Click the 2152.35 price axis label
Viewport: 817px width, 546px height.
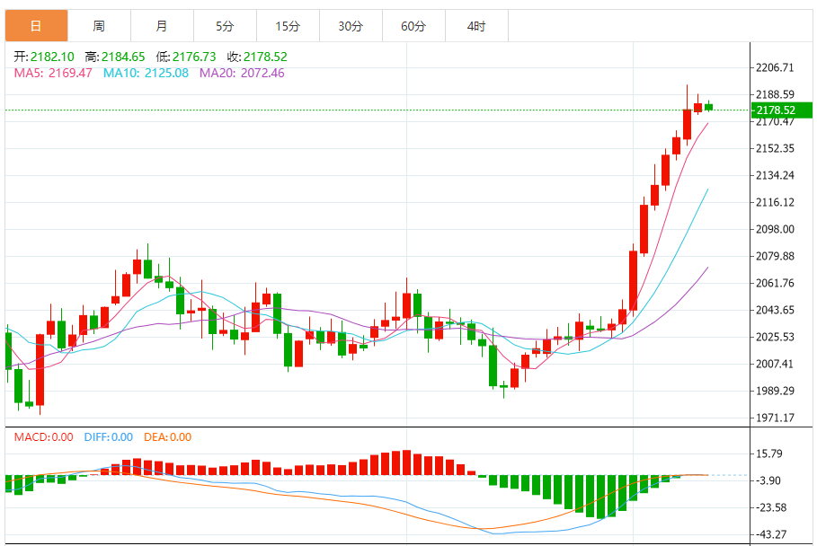(x=775, y=148)
